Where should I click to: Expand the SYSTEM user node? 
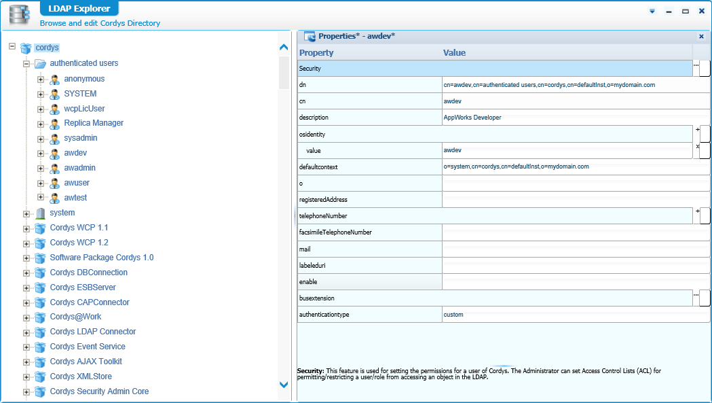41,94
